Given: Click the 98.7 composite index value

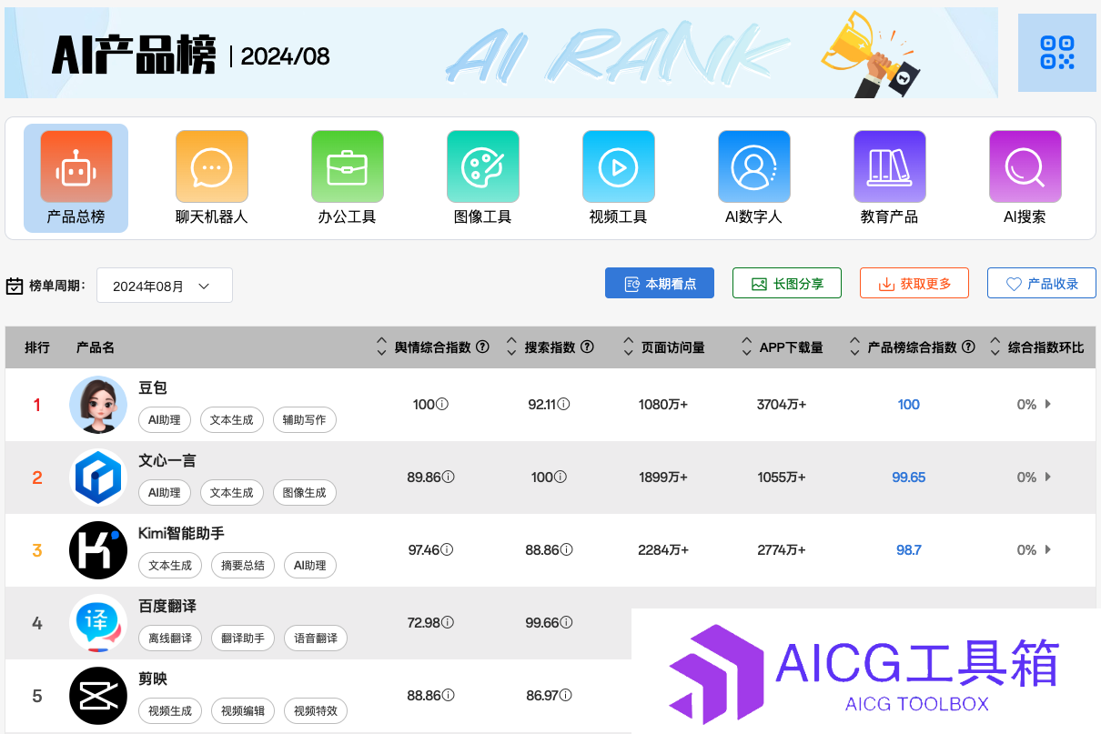Looking at the screenshot, I should (909, 550).
